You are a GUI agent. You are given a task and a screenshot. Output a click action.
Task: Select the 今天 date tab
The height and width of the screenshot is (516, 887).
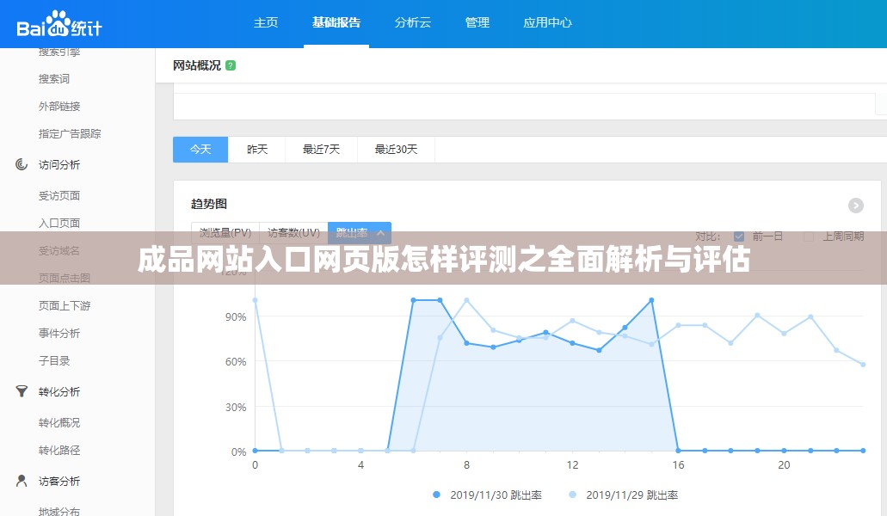pyautogui.click(x=200, y=149)
